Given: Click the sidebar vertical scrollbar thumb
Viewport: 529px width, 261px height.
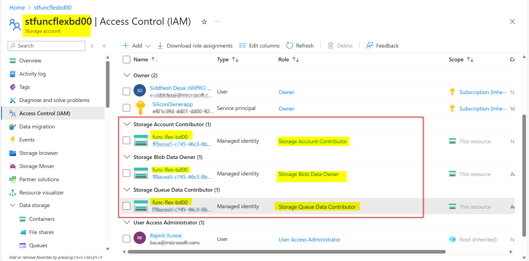Looking at the screenshot, I should click(108, 84).
